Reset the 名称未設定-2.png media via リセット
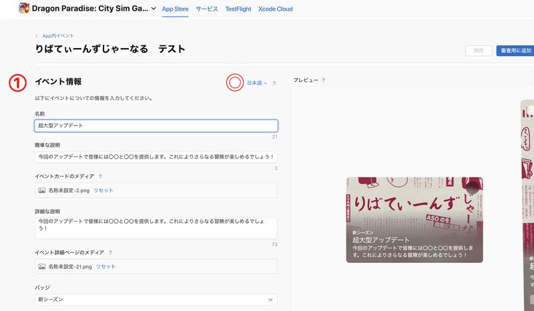The image size is (534, 311). click(x=103, y=190)
